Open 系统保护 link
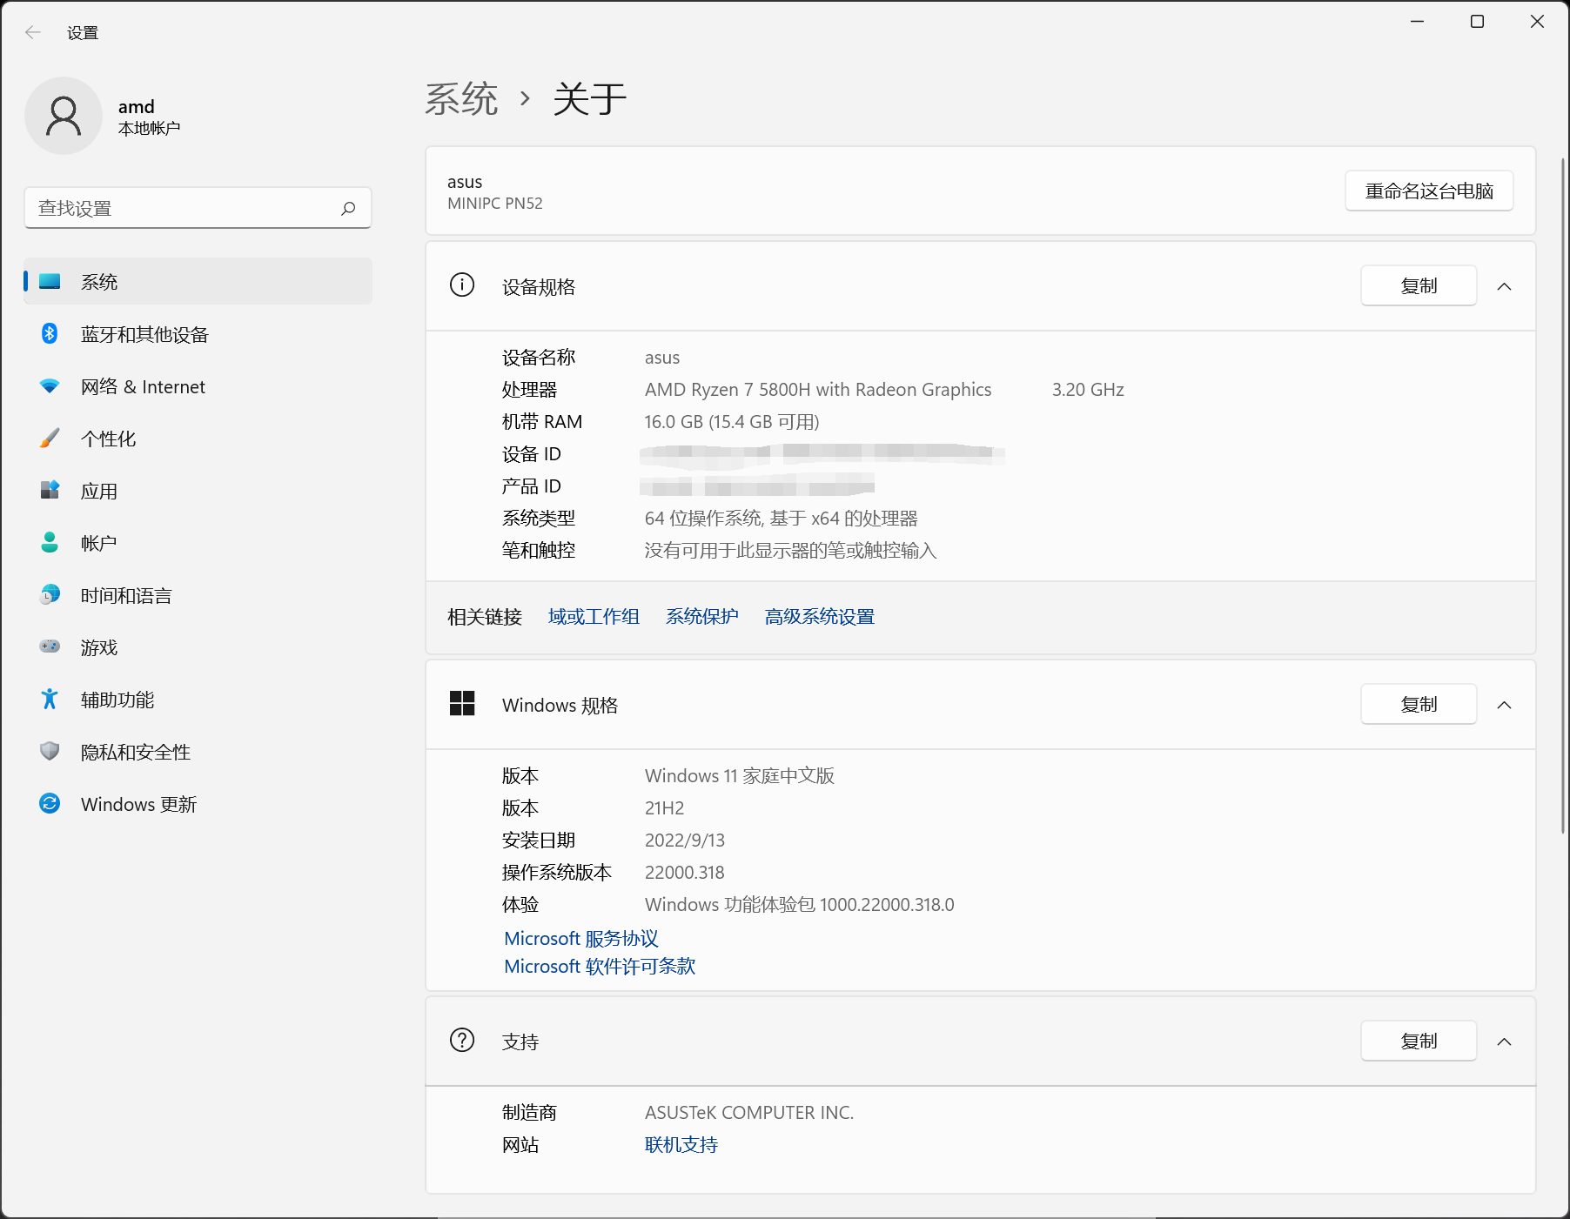The height and width of the screenshot is (1219, 1570). coord(701,616)
